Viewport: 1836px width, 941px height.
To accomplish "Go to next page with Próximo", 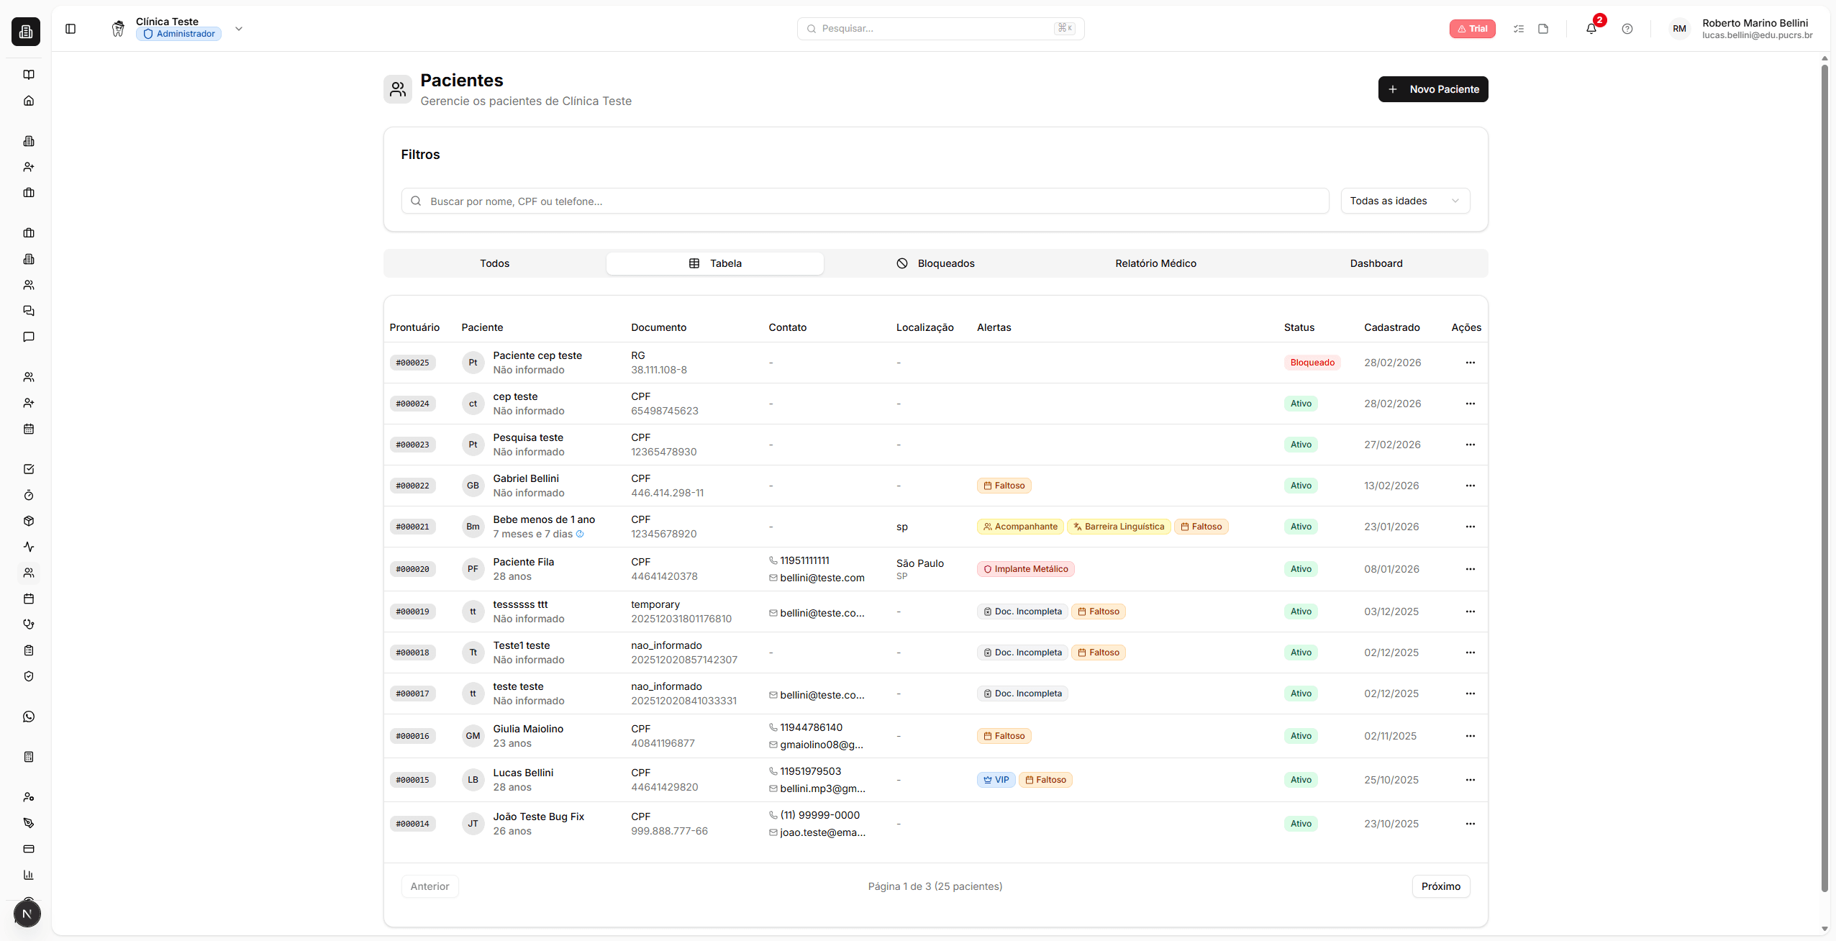I will 1440,886.
